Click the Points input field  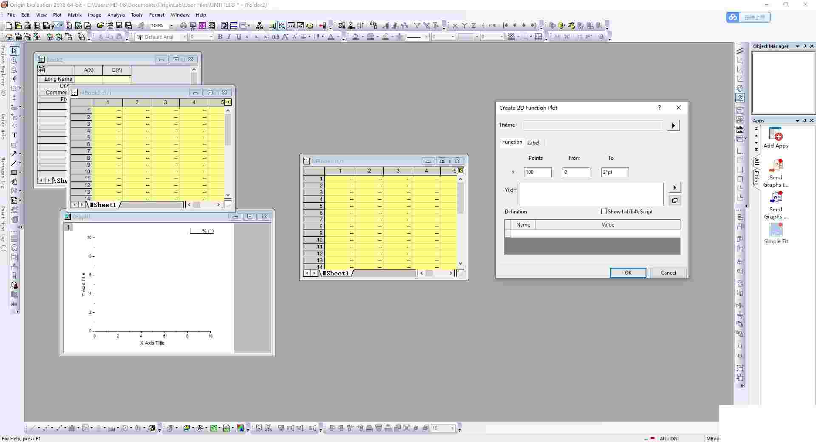click(537, 172)
